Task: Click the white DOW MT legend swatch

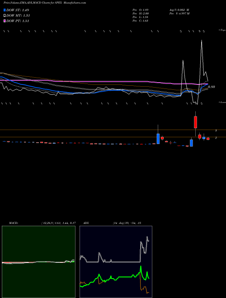Action: pos(5,16)
